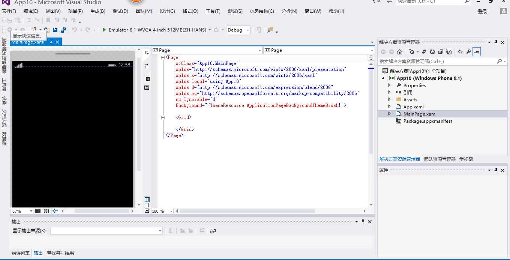Switch to the 类视图 tab

(466, 159)
